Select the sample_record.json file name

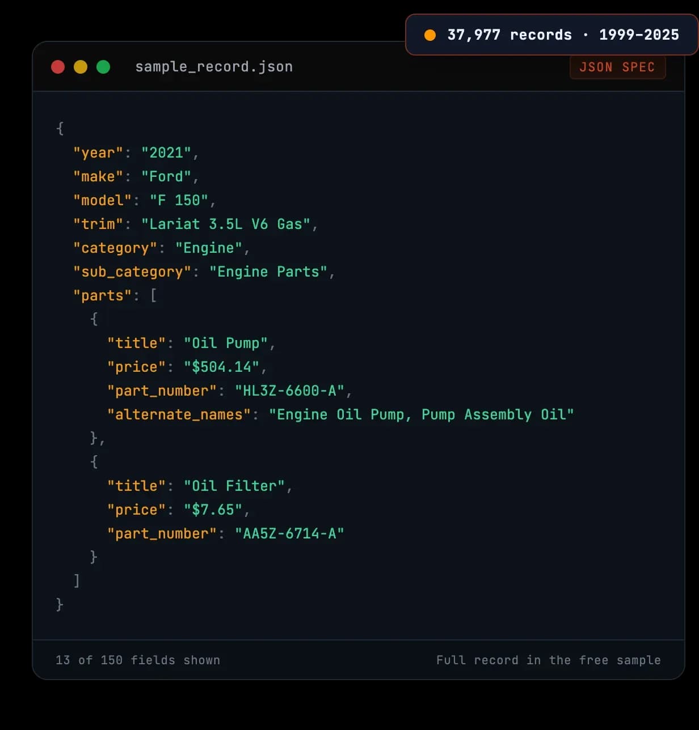[x=214, y=67]
